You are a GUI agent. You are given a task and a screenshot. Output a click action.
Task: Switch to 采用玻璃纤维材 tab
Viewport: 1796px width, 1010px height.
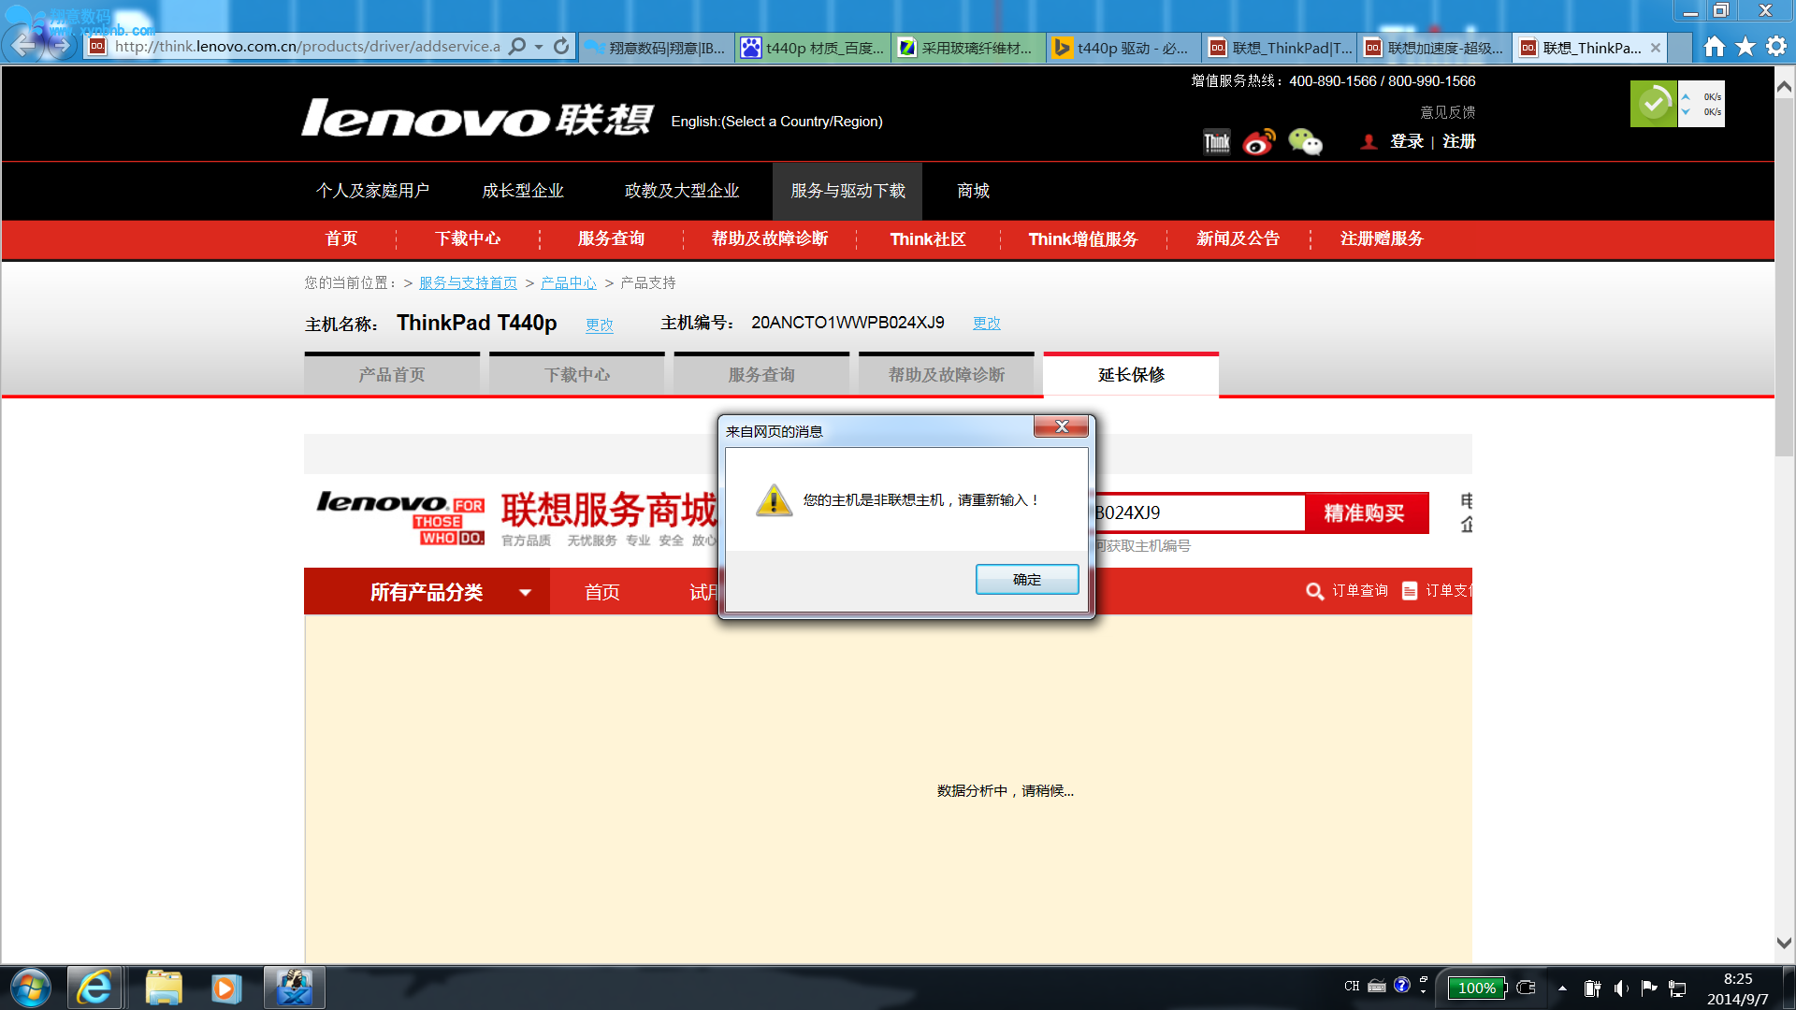[967, 48]
